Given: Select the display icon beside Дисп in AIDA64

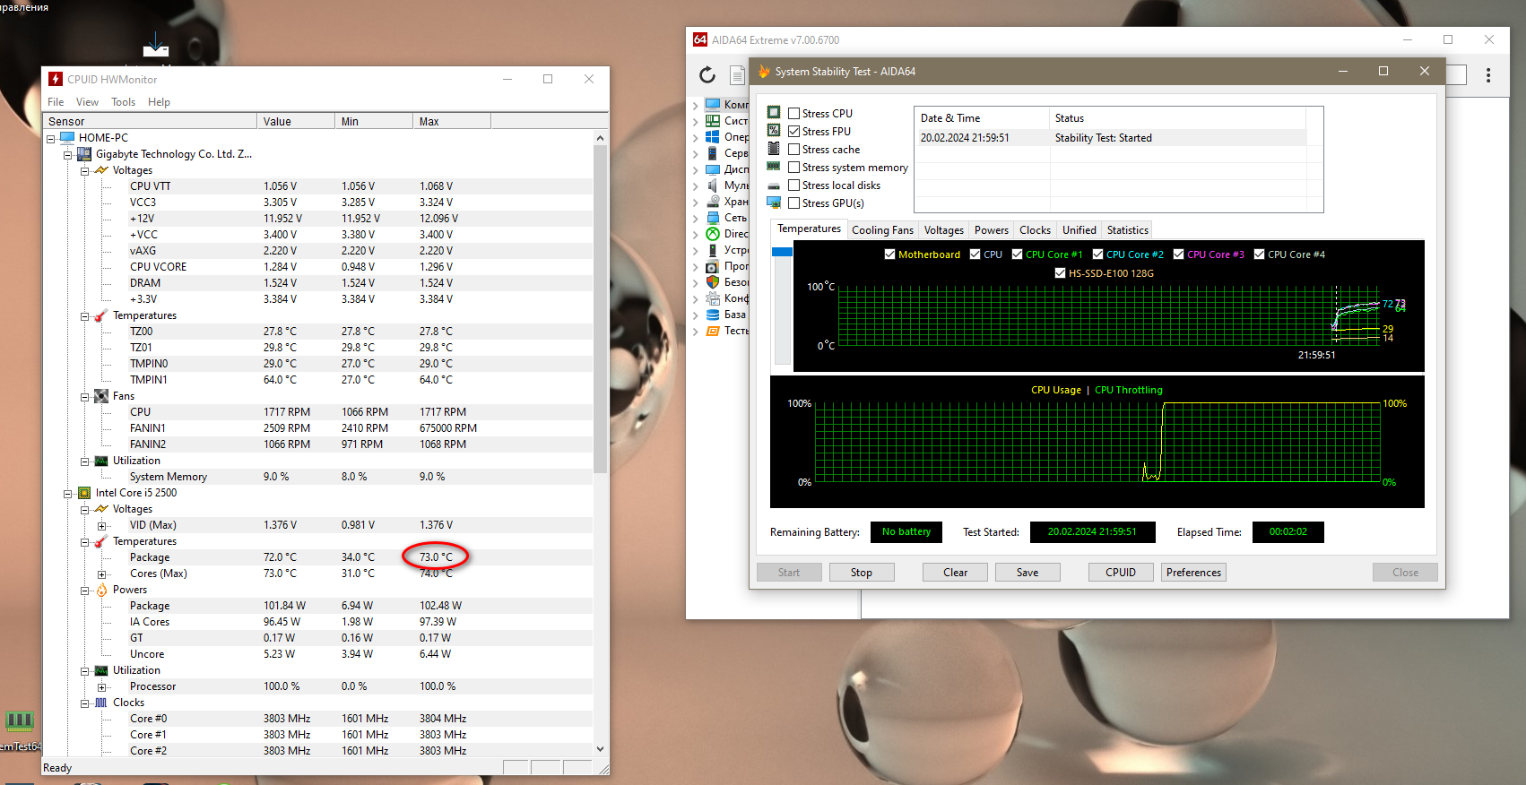Looking at the screenshot, I should 713,168.
